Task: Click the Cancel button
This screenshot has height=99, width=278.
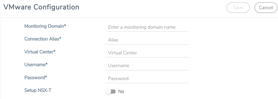Action: coord(266,7)
